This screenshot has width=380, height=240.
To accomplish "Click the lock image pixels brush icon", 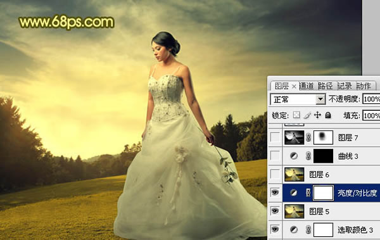I will (307, 115).
